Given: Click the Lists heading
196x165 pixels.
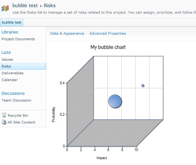Looking at the screenshot, I should coord(6,52).
